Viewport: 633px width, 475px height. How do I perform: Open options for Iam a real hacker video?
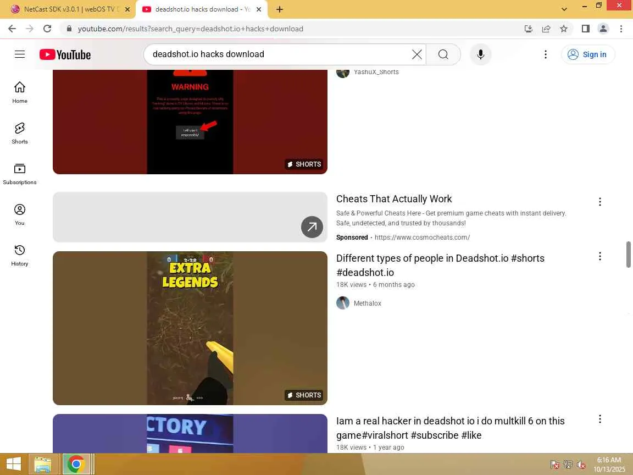[599, 419]
